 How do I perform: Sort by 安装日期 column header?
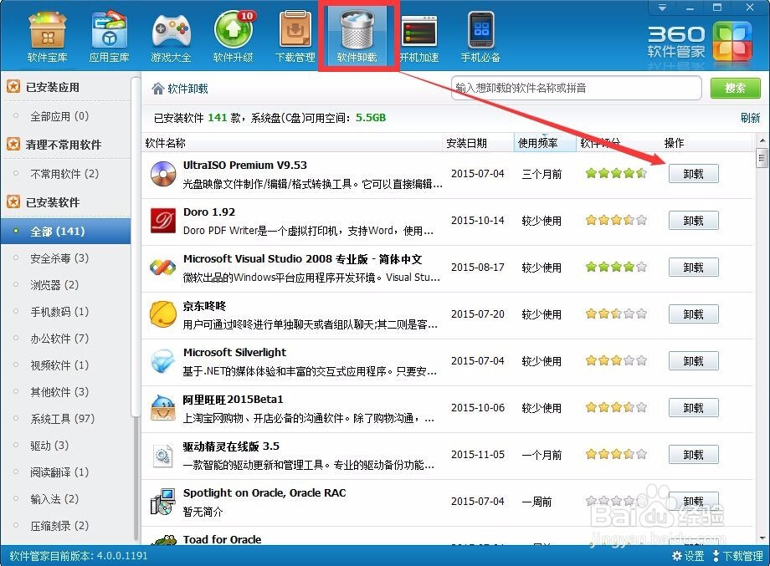coord(478,143)
